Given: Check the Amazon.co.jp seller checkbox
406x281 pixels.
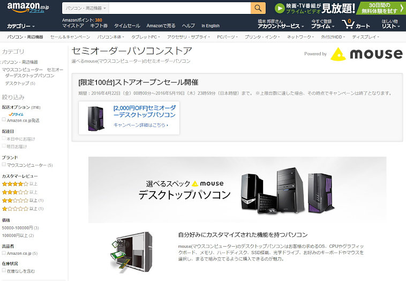Looking at the screenshot, I should (x=4, y=253).
